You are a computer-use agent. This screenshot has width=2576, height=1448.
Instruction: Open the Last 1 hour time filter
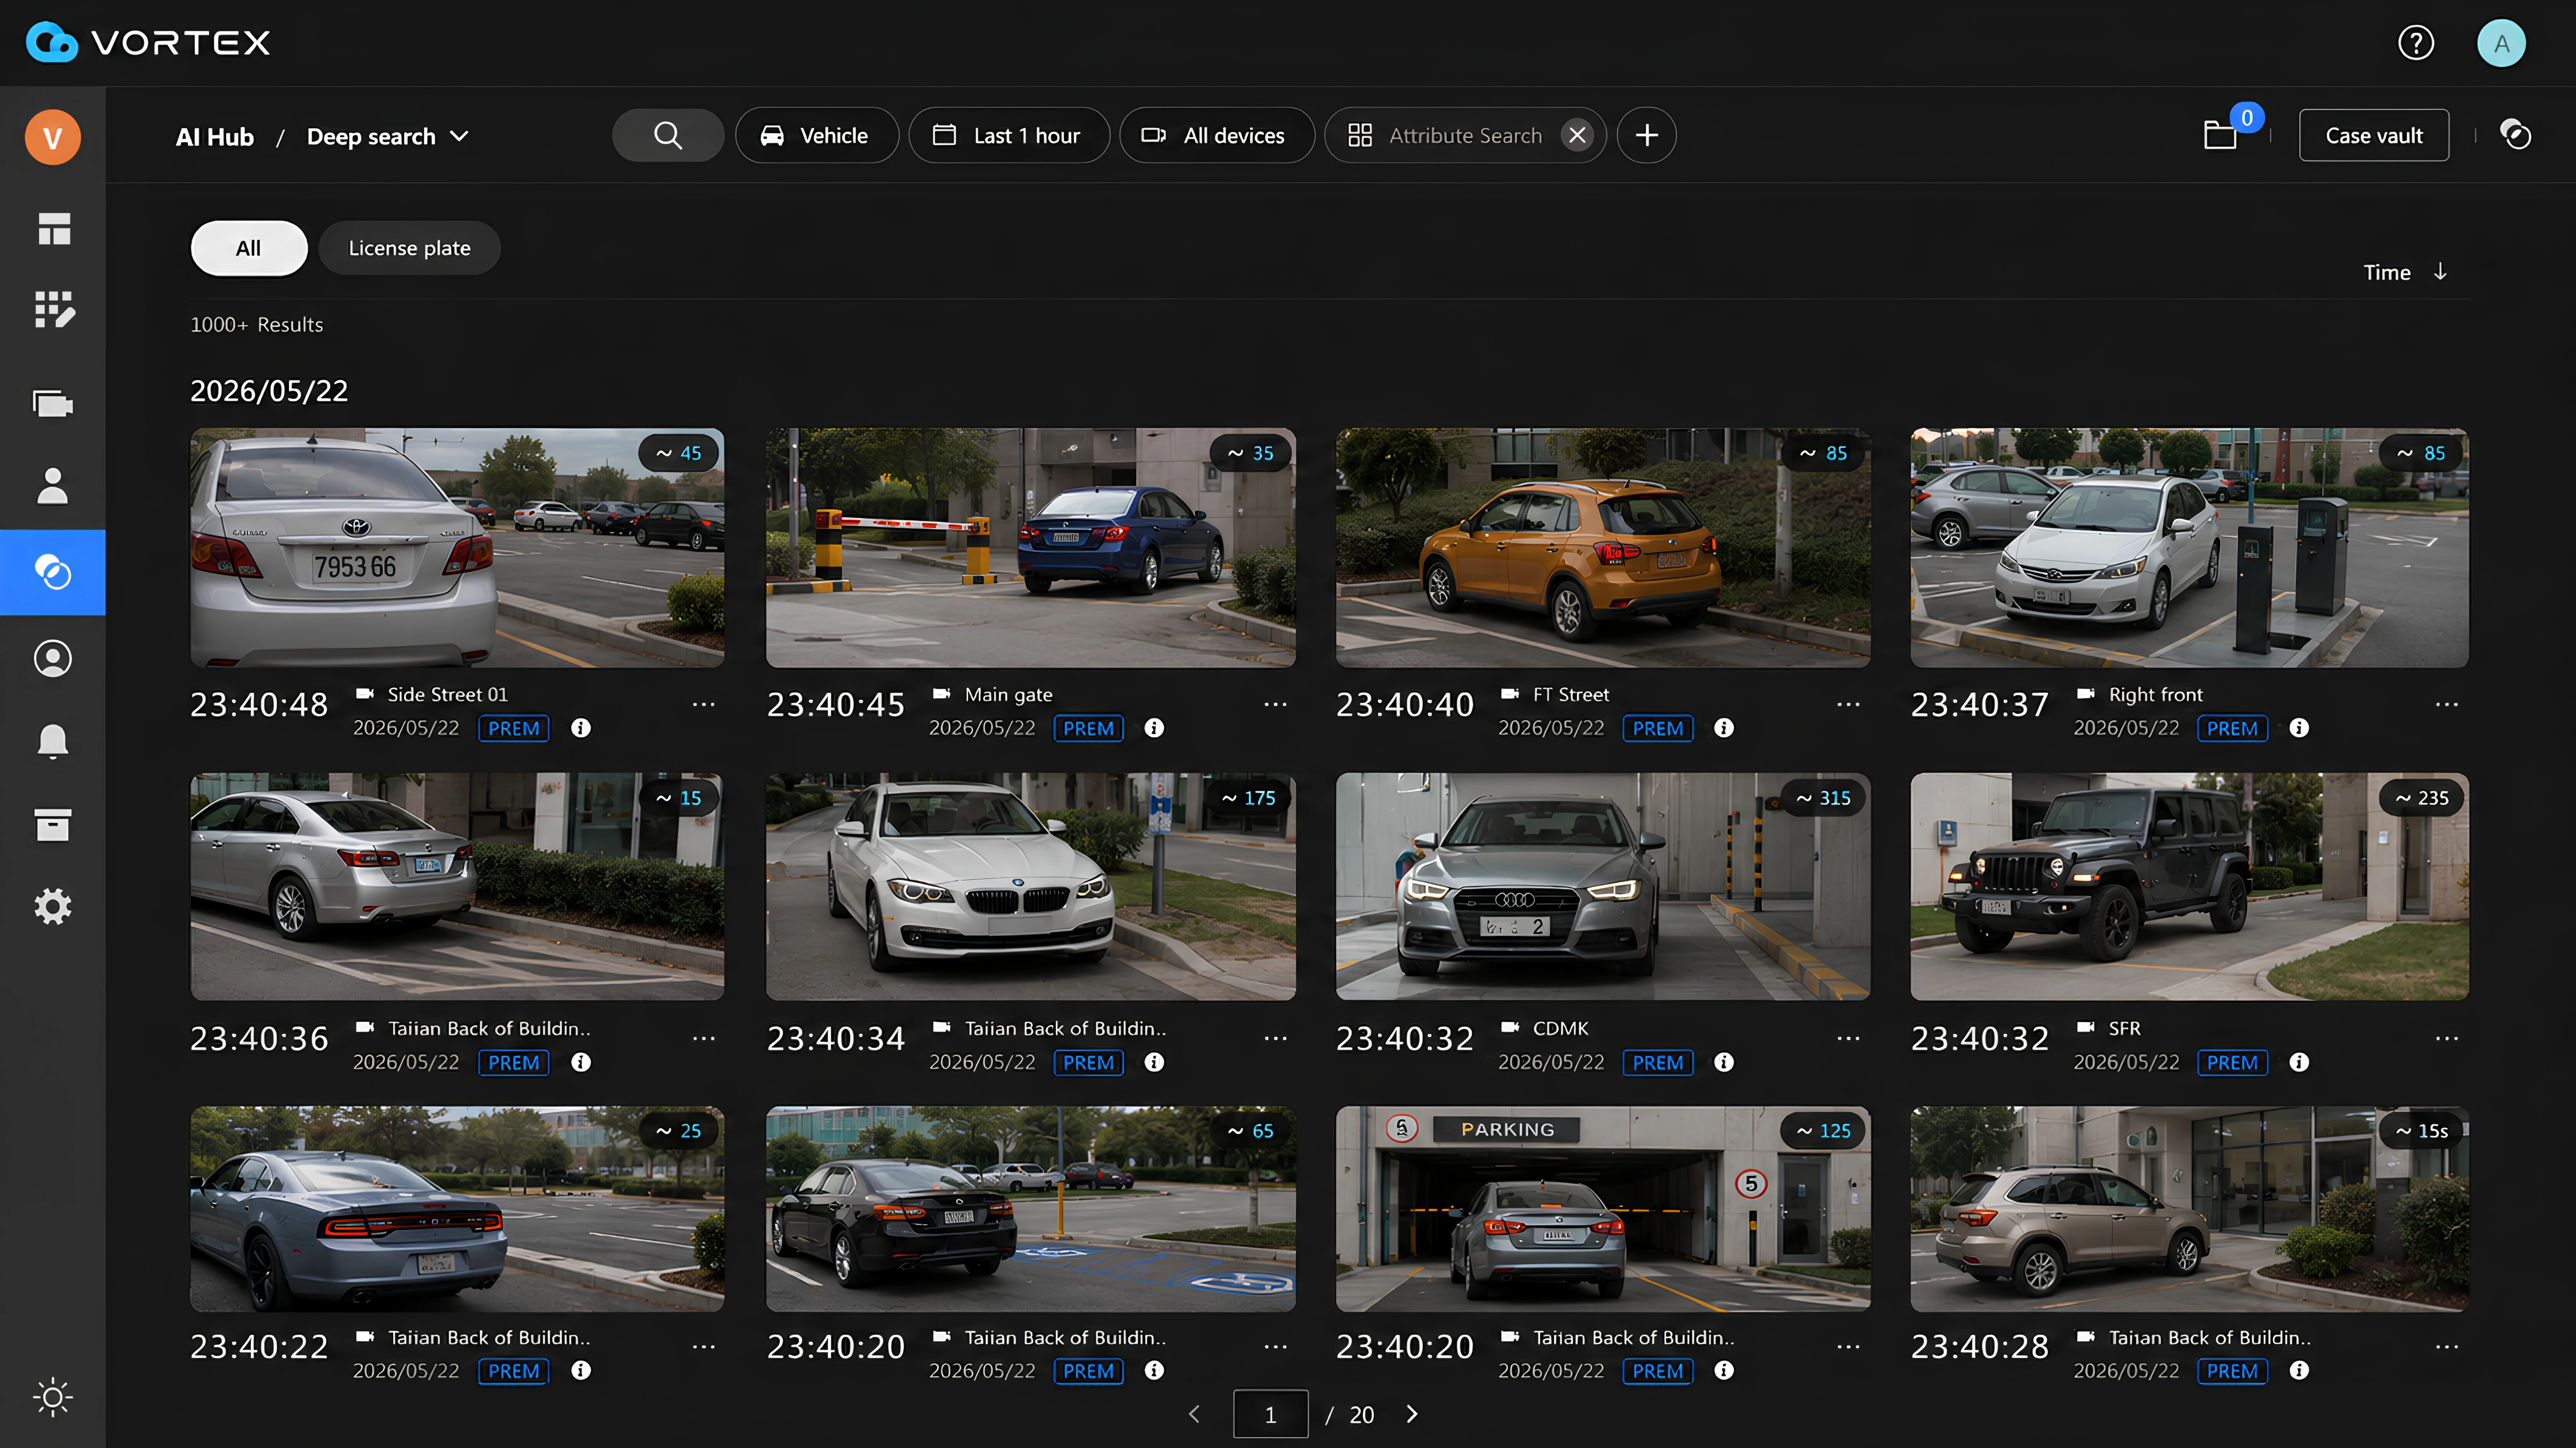(x=1009, y=135)
